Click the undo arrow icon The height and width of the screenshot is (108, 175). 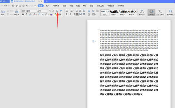click(x=27, y=6)
